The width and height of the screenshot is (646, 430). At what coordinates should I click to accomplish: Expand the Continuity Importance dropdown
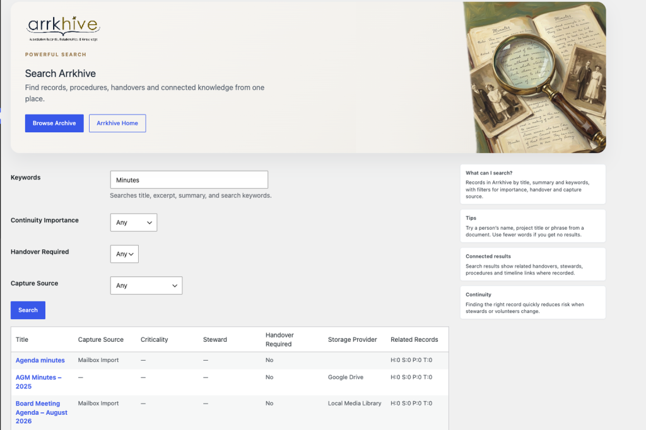coord(134,222)
